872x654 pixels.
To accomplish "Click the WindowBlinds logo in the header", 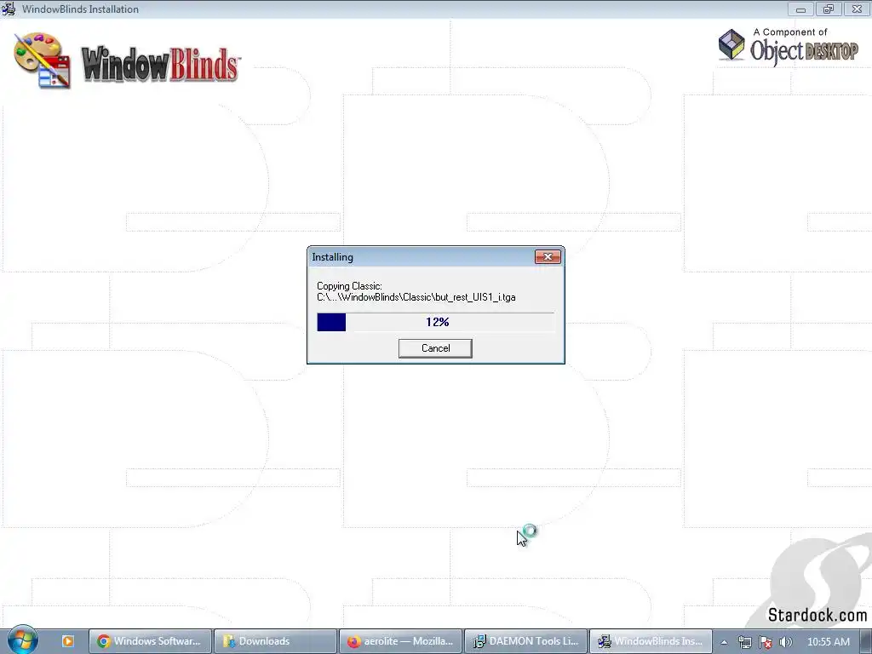I will pyautogui.click(x=127, y=61).
